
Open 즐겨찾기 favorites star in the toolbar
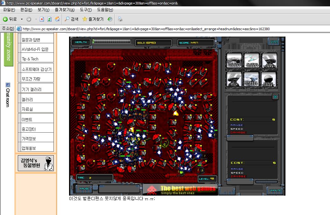pyautogui.click(x=93, y=19)
